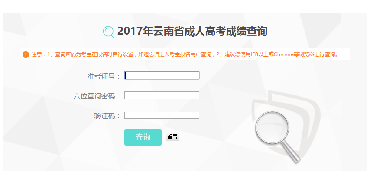Click the word Chrome in the notice
Image resolution: width=370 pixels, height=171 pixels.
(x=283, y=54)
